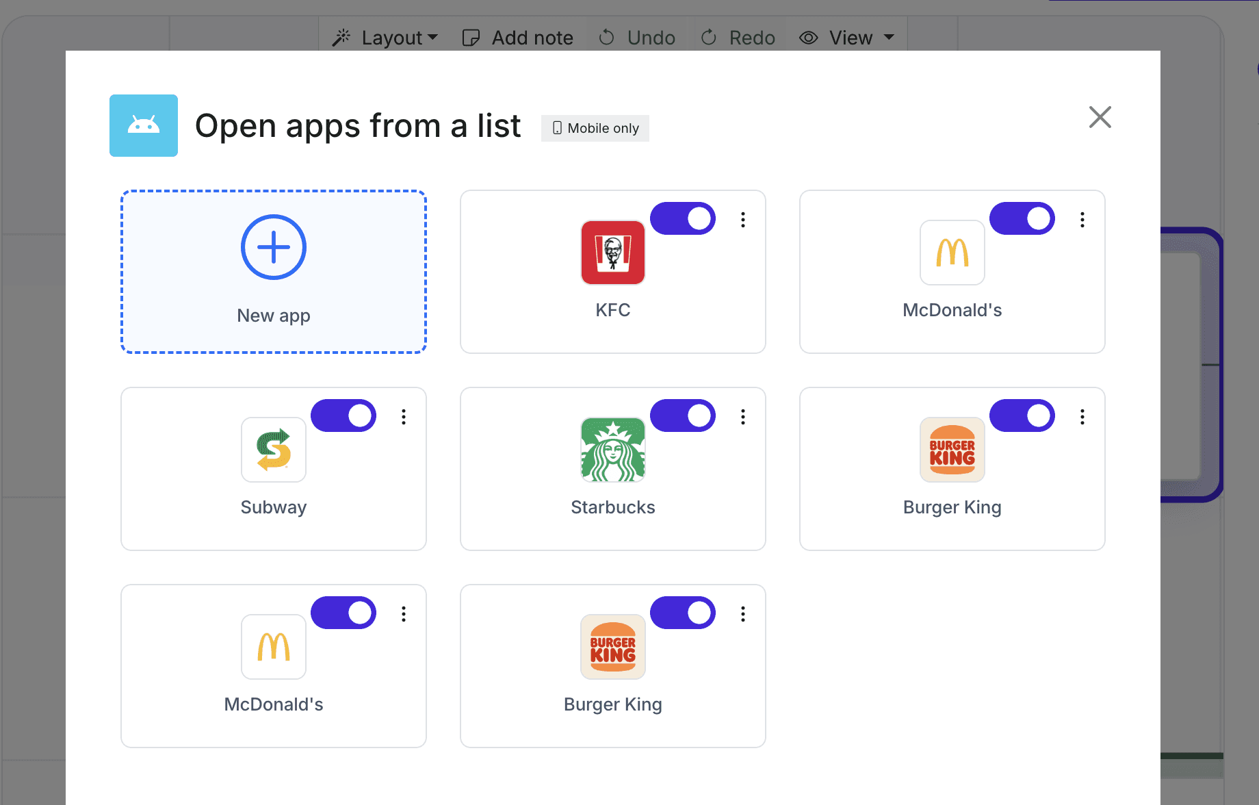This screenshot has width=1259, height=805.
Task: Open three-dot menu of McDonald's beside KFC
Action: click(1082, 220)
